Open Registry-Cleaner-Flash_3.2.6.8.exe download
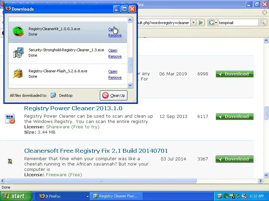 pyautogui.click(x=113, y=71)
